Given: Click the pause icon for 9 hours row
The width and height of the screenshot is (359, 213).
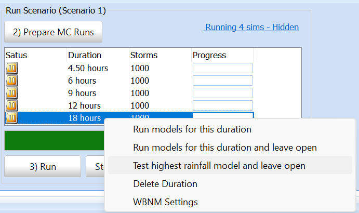Looking at the screenshot, I should click(11, 93).
